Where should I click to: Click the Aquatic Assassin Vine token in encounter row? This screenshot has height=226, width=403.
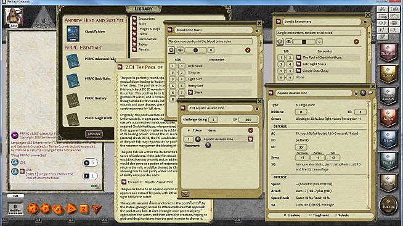pos(198,140)
